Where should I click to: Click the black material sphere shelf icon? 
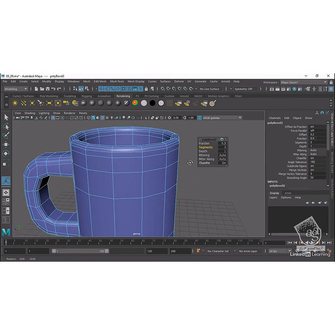coord(152,103)
